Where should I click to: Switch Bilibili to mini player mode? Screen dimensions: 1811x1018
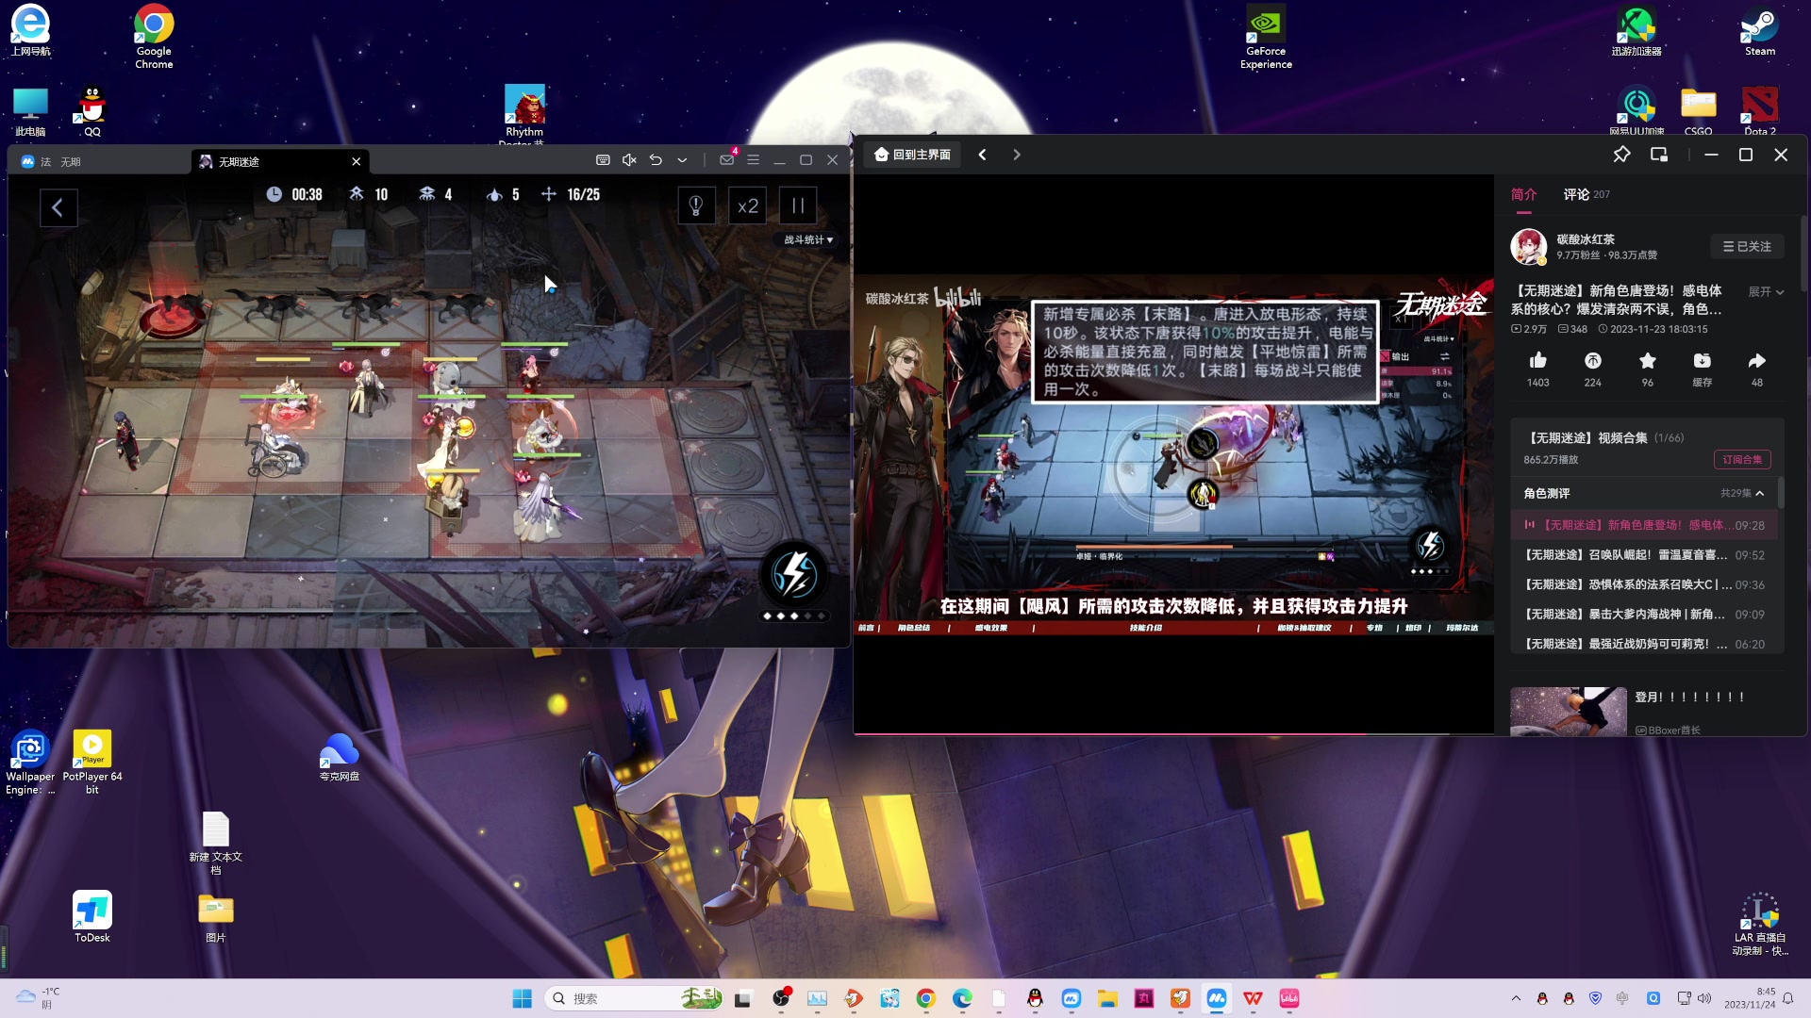(1659, 155)
